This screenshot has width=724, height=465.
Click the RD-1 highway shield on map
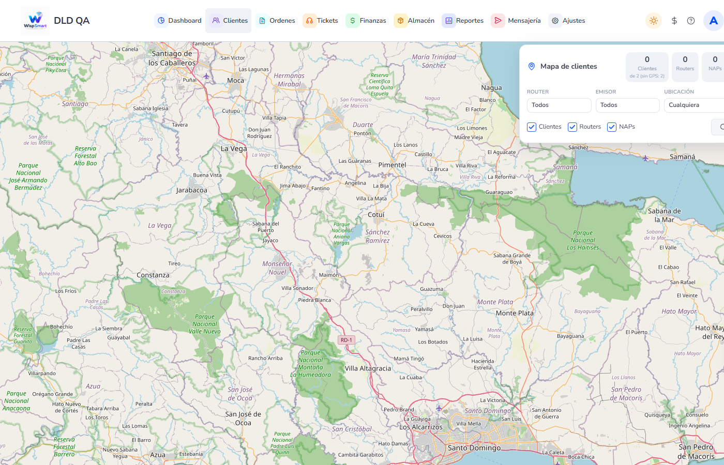[346, 340]
